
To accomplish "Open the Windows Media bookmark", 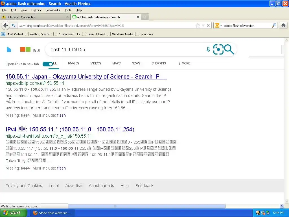I will (x=120, y=34).
